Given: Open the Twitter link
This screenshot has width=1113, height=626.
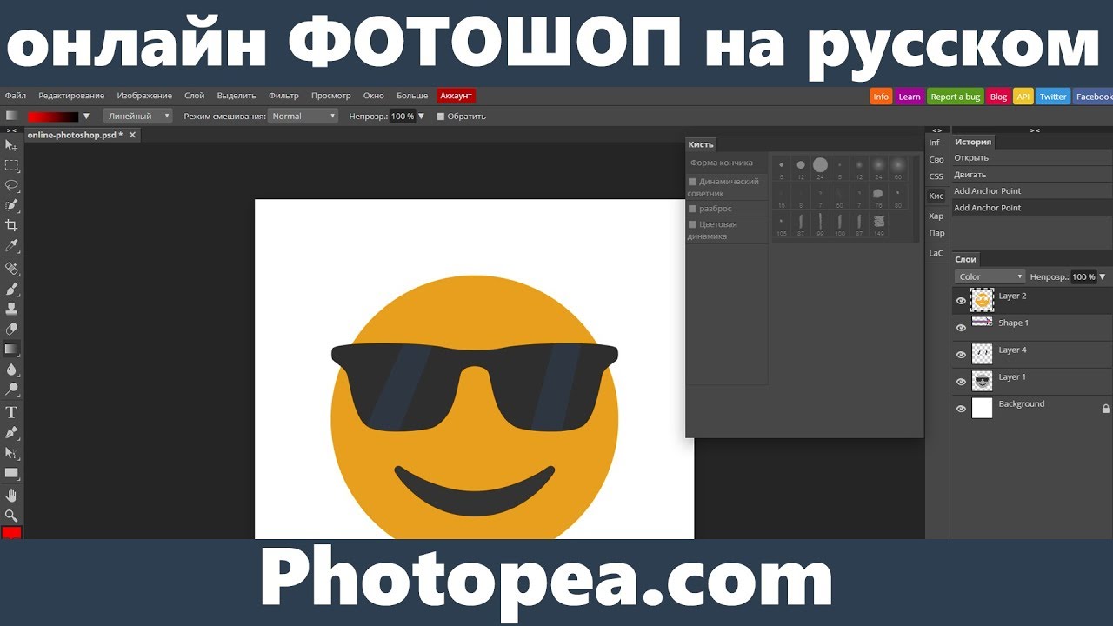Looking at the screenshot, I should point(1053,97).
